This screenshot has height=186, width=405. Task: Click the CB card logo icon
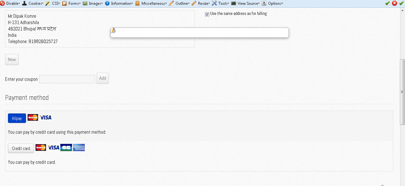click(x=66, y=148)
